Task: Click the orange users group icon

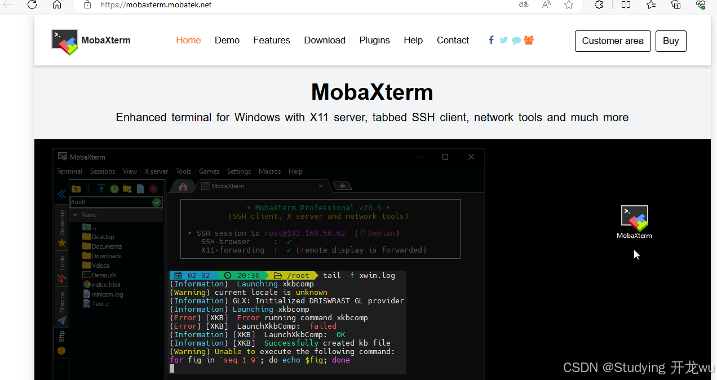Action: (x=529, y=40)
